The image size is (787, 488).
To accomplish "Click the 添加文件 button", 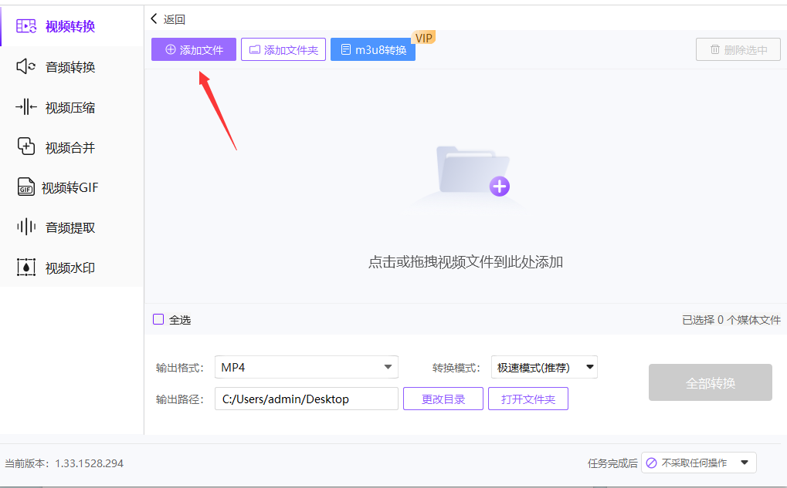I will pos(194,49).
